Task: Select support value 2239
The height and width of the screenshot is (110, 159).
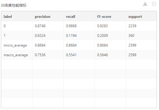Action: click(x=132, y=26)
